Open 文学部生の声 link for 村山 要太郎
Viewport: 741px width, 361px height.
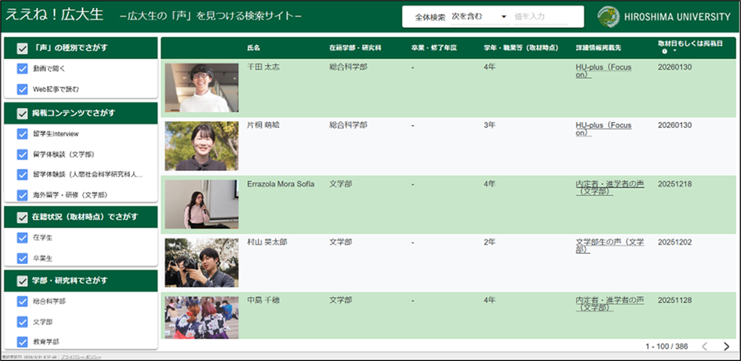point(609,246)
